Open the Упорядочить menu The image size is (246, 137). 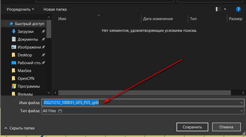coord(20,9)
